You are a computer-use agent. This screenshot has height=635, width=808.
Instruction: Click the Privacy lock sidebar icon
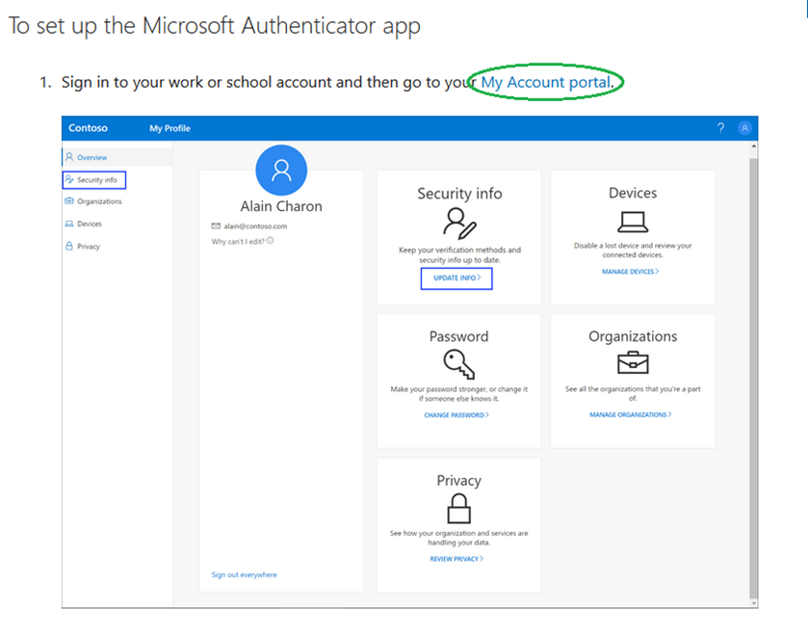coord(69,246)
